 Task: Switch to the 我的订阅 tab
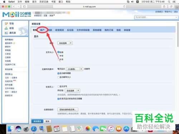(x=109, y=30)
